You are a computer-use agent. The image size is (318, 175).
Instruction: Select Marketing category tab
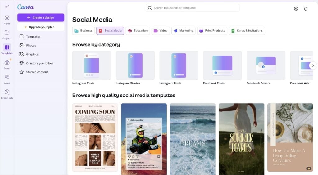pos(183,31)
